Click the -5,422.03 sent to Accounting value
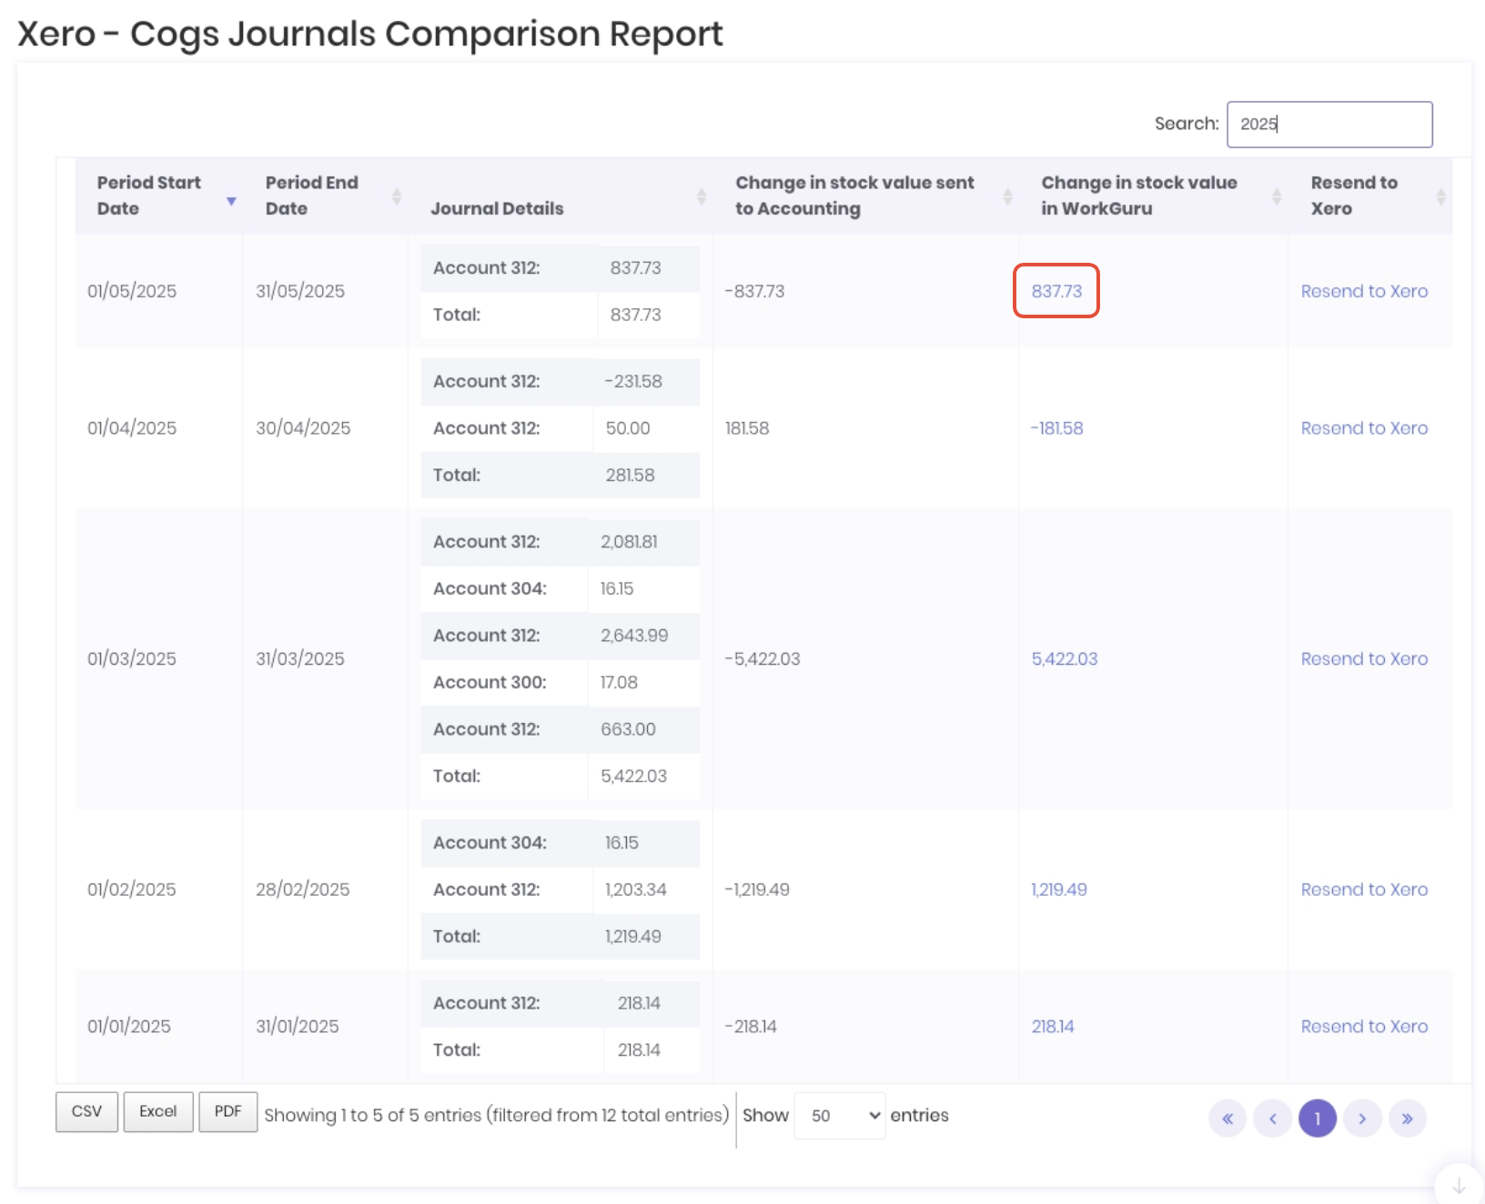The width and height of the screenshot is (1485, 1204). tap(763, 658)
